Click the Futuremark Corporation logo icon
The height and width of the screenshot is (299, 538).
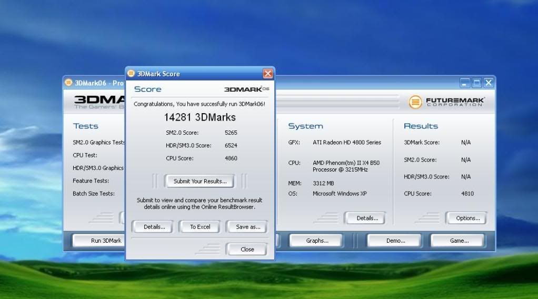[415, 102]
